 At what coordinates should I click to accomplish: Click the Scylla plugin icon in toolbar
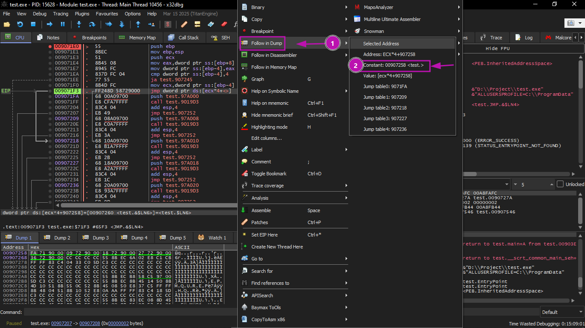click(x=168, y=24)
